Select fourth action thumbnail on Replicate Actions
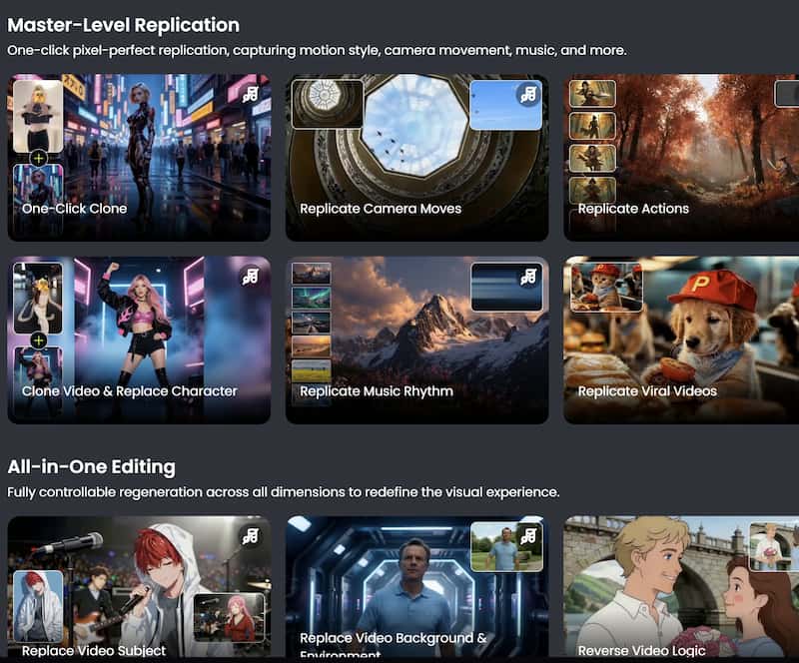799x663 pixels. [x=592, y=191]
